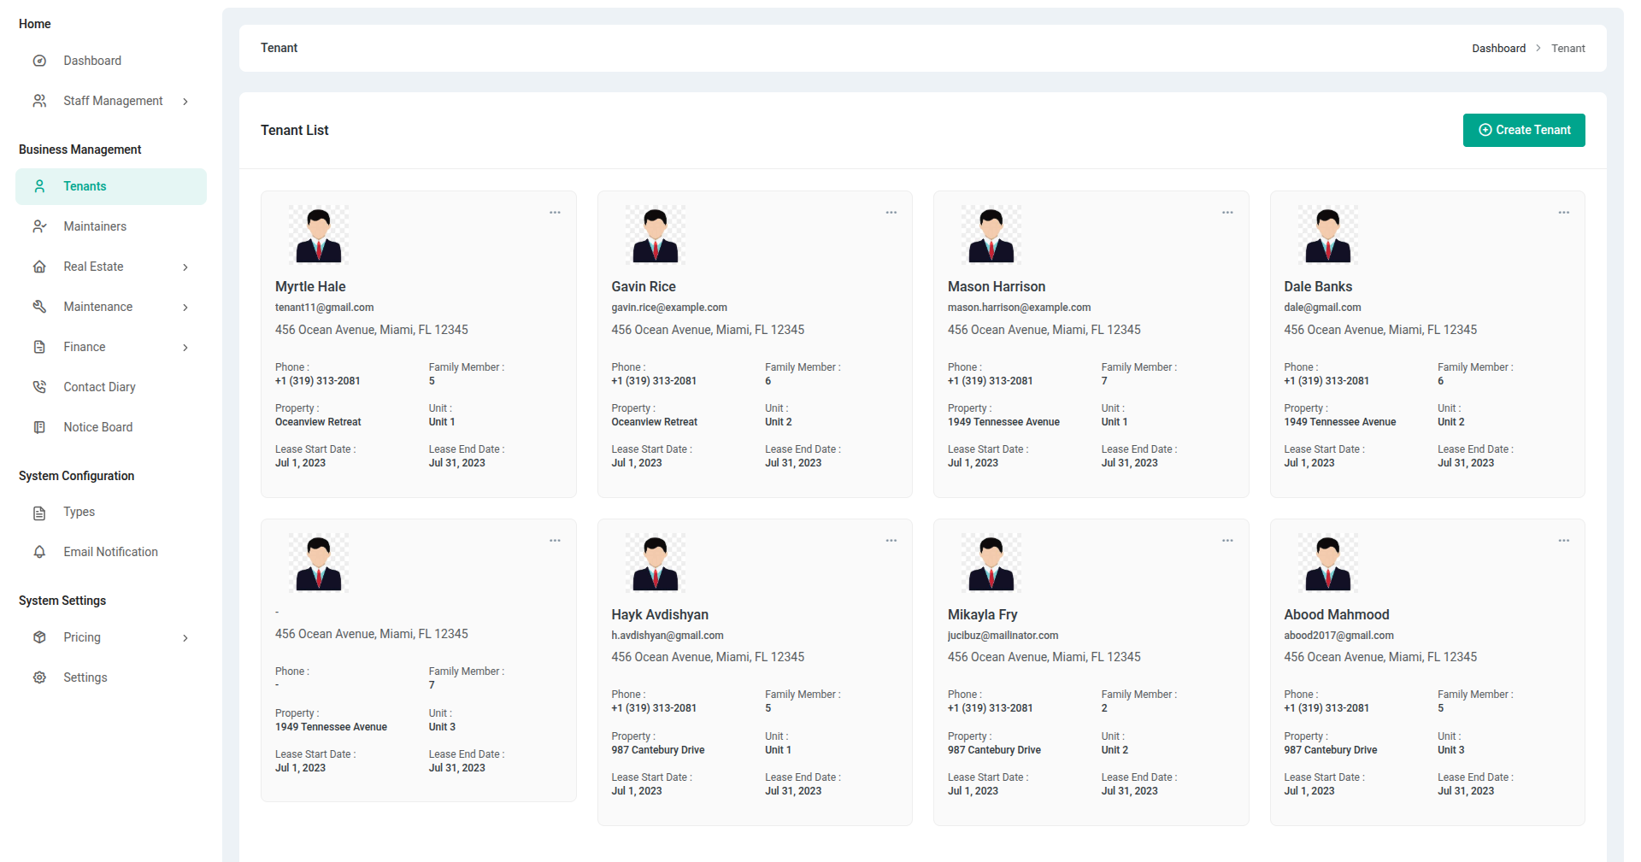Expand the Real Estate menu chevron
This screenshot has height=862, width=1641.
185,267
